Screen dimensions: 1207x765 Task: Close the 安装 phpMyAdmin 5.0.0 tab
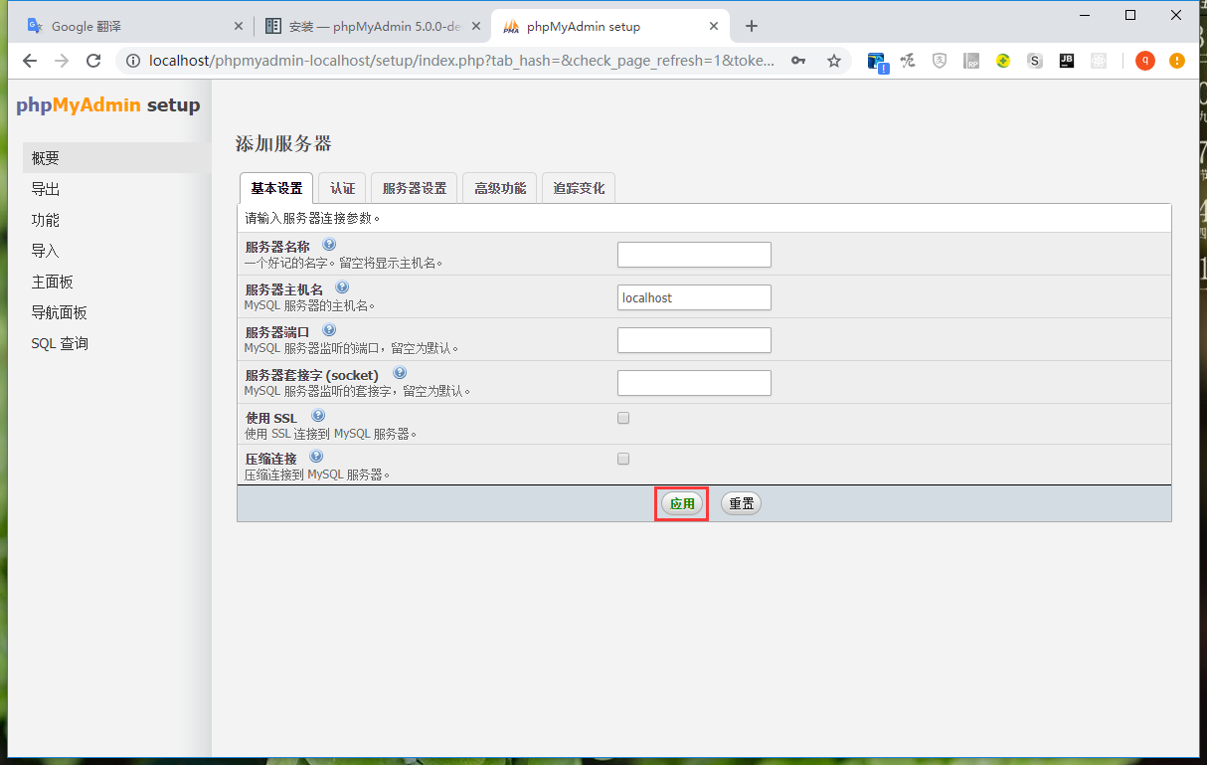[475, 26]
